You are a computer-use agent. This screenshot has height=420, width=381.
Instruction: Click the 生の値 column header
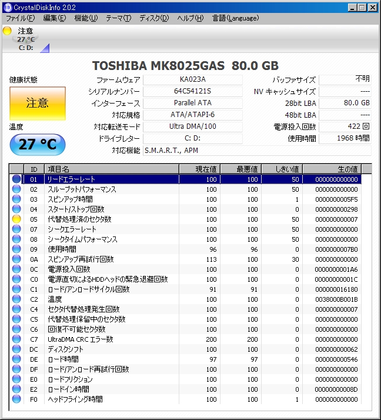[x=332, y=169]
